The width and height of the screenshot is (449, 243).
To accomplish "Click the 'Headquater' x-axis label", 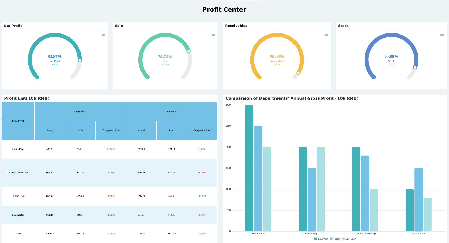I will [258, 234].
